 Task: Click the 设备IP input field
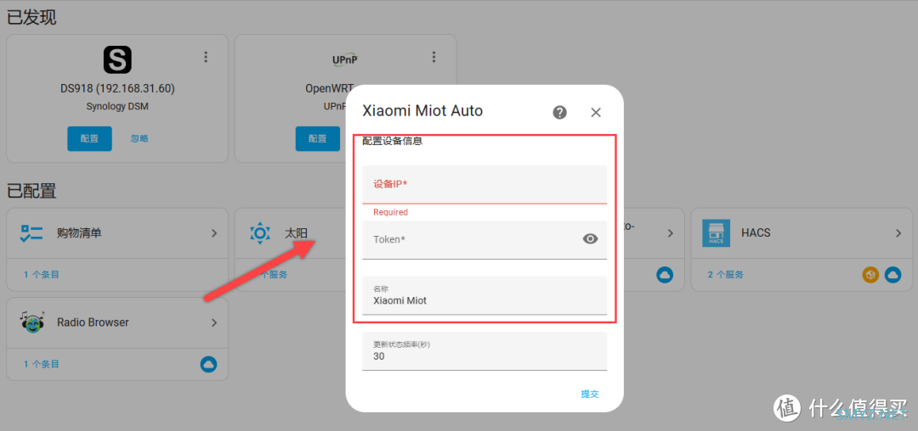point(484,185)
